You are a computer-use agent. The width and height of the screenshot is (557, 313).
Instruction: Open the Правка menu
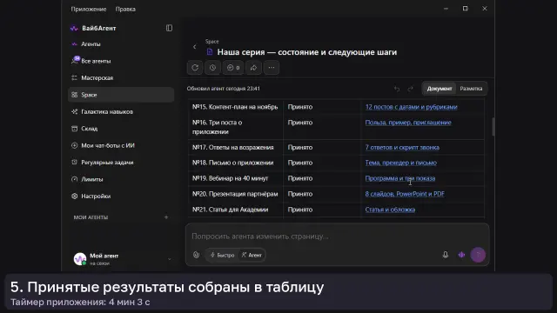125,10
